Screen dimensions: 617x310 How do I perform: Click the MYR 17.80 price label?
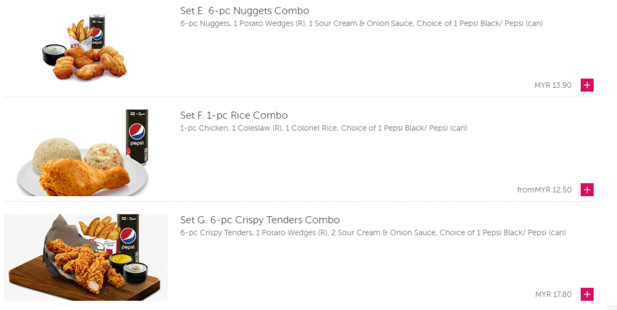point(553,294)
